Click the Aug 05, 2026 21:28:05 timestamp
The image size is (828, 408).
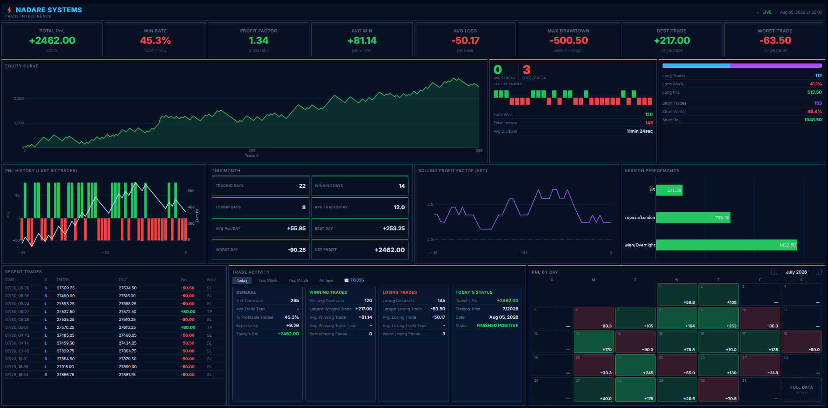point(801,12)
